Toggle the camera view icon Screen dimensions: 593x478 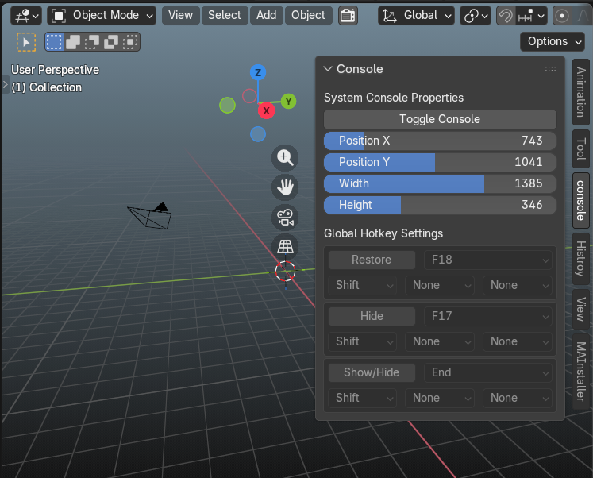pyautogui.click(x=285, y=218)
